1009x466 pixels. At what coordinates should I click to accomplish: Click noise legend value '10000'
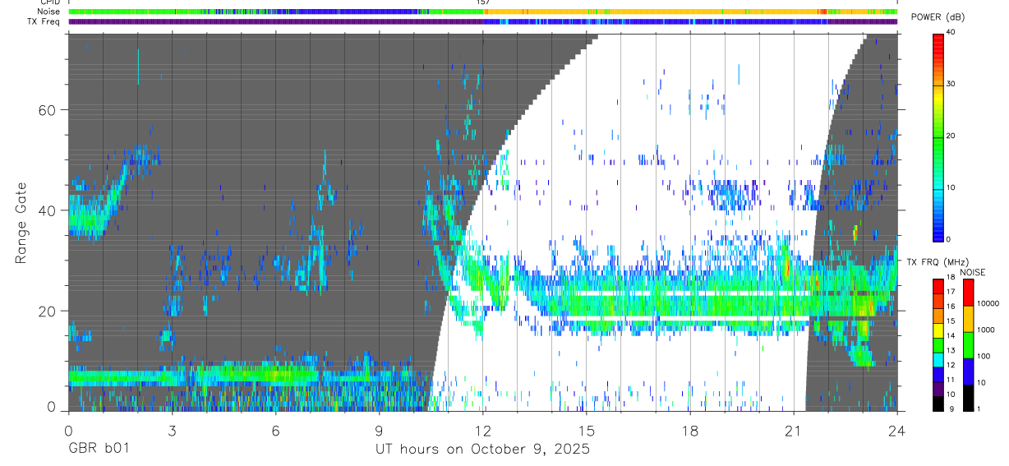coord(988,303)
